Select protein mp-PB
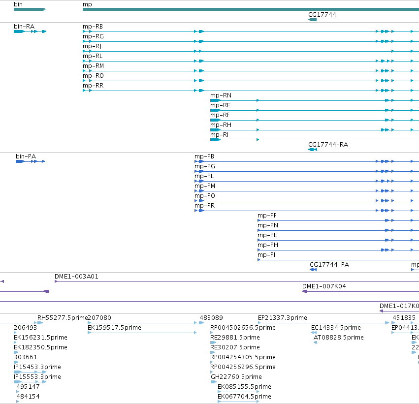This screenshot has width=419, height=404. click(307, 161)
